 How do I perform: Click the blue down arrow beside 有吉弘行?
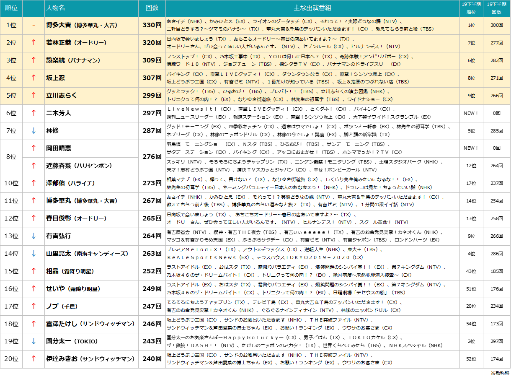pos(34,236)
